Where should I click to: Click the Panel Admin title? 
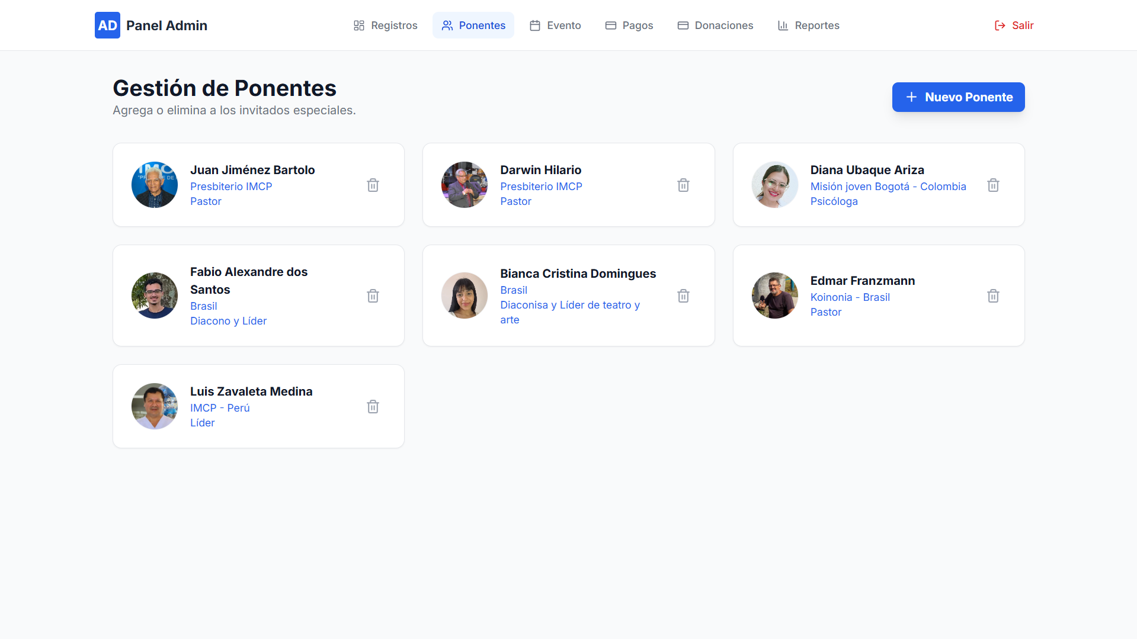coord(166,25)
